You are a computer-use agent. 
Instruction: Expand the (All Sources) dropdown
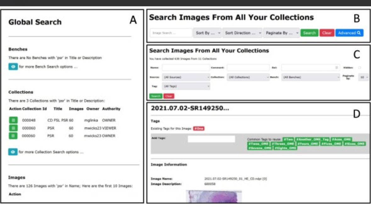click(x=186, y=77)
